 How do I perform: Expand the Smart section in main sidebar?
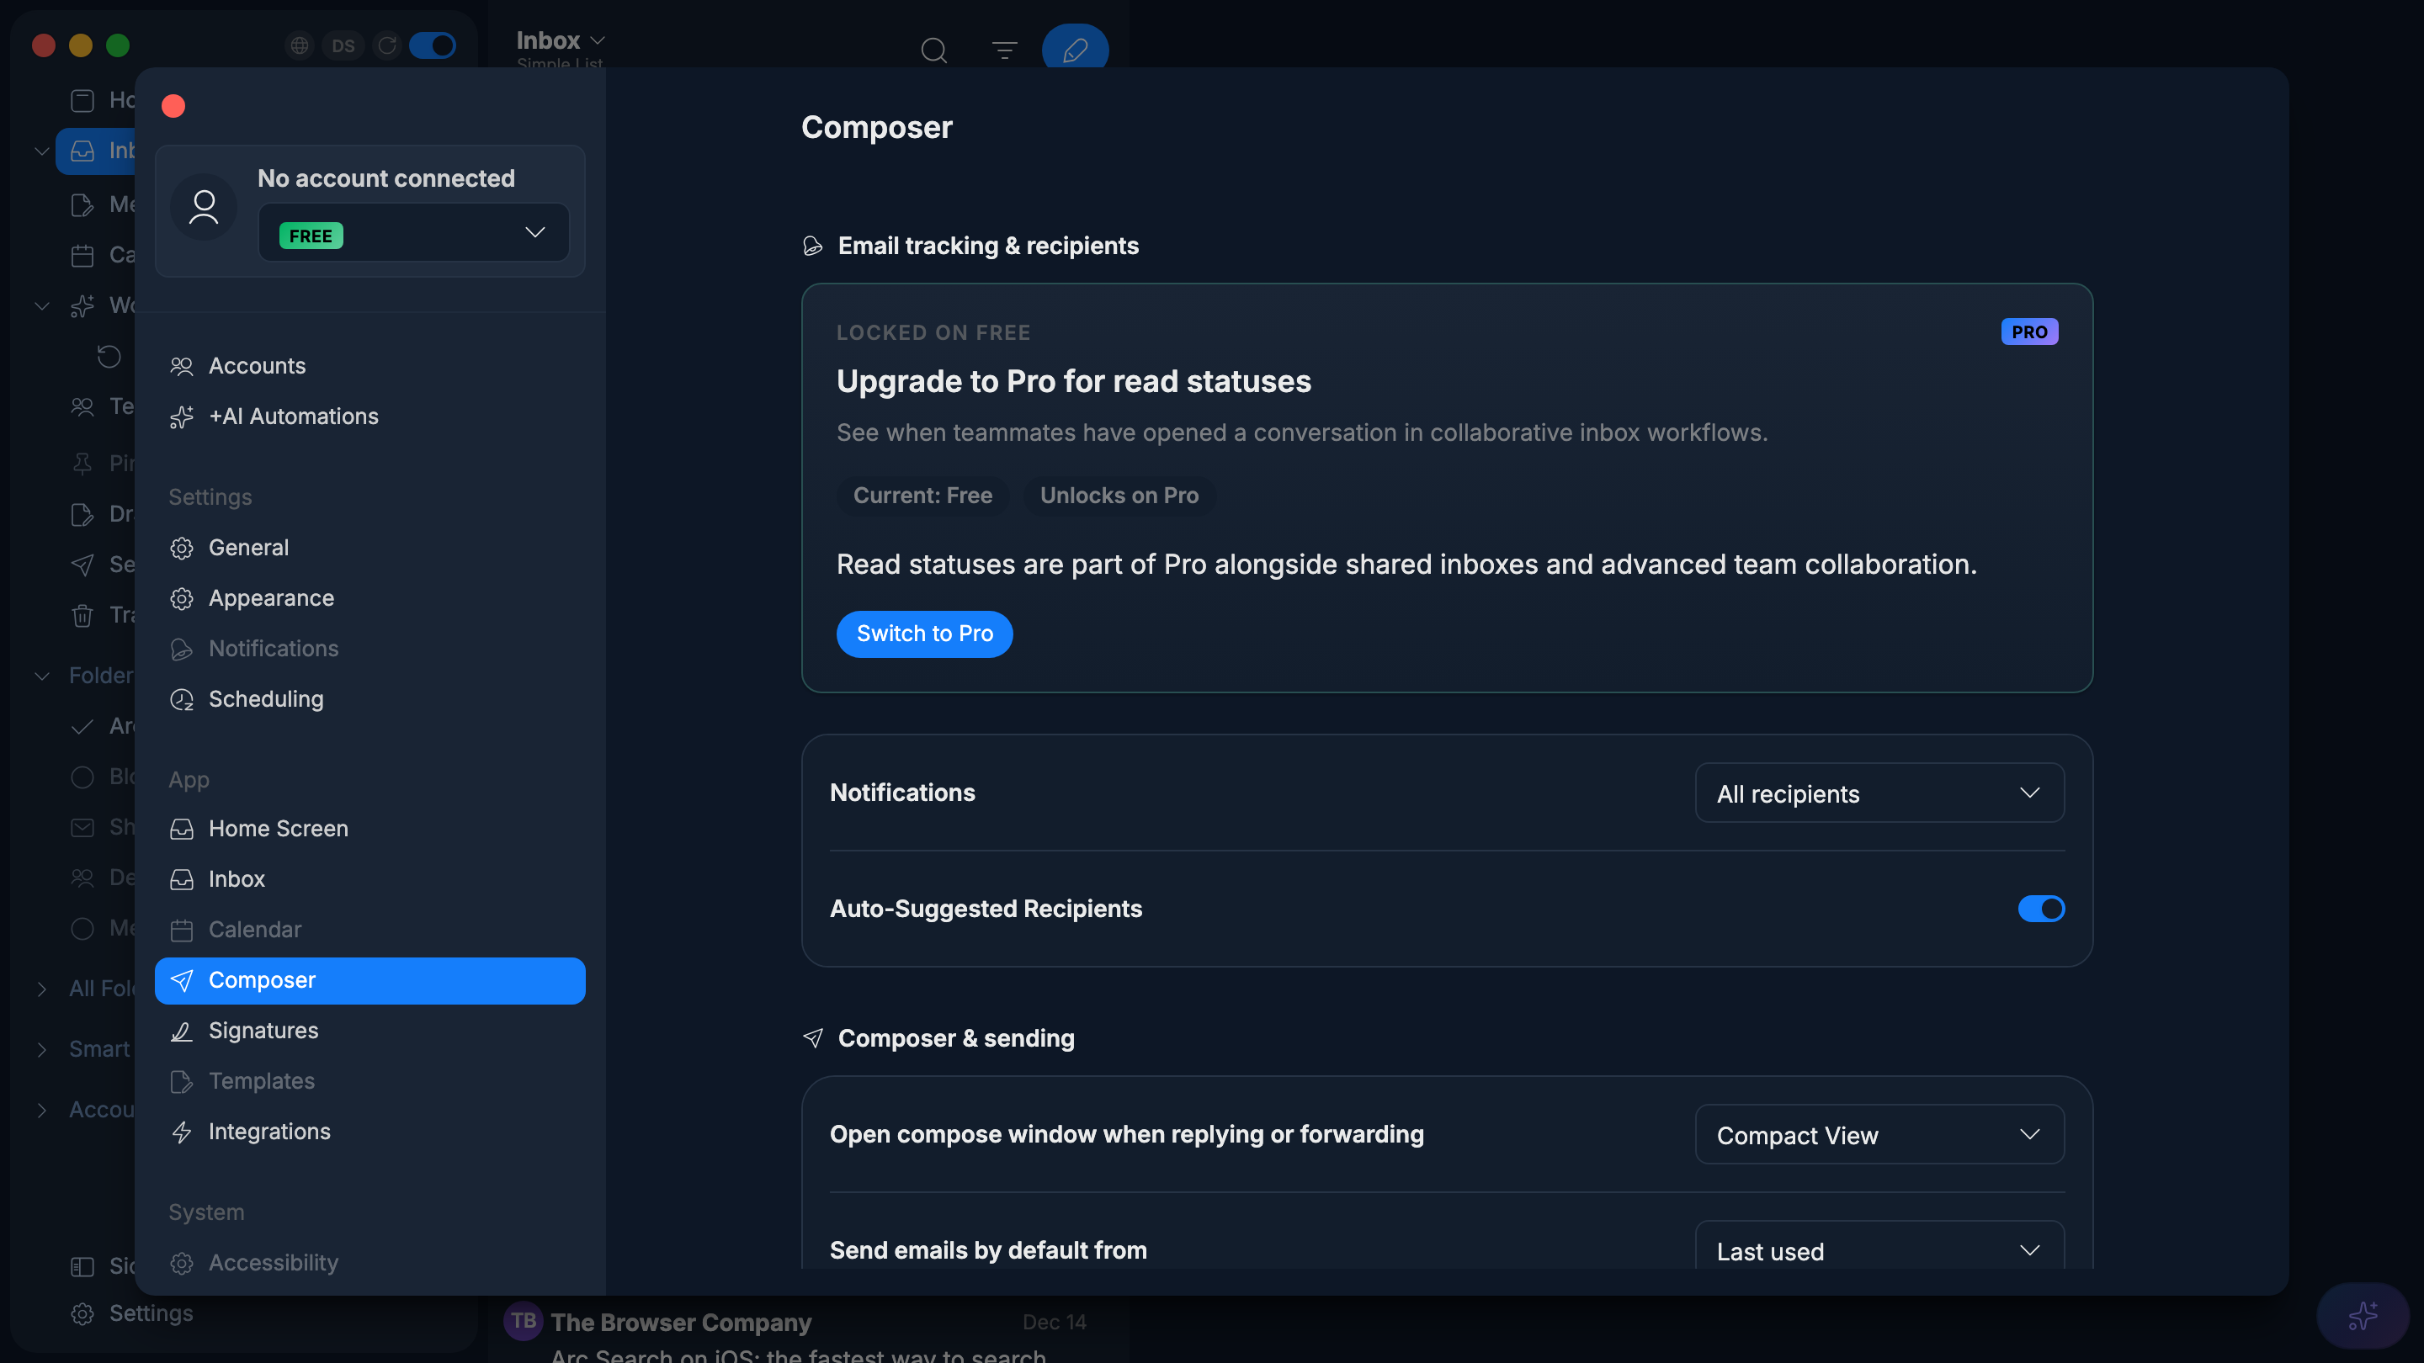pyautogui.click(x=41, y=1049)
